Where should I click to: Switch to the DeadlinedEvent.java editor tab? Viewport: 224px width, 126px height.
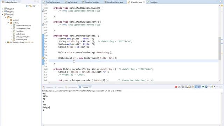[113, 2]
